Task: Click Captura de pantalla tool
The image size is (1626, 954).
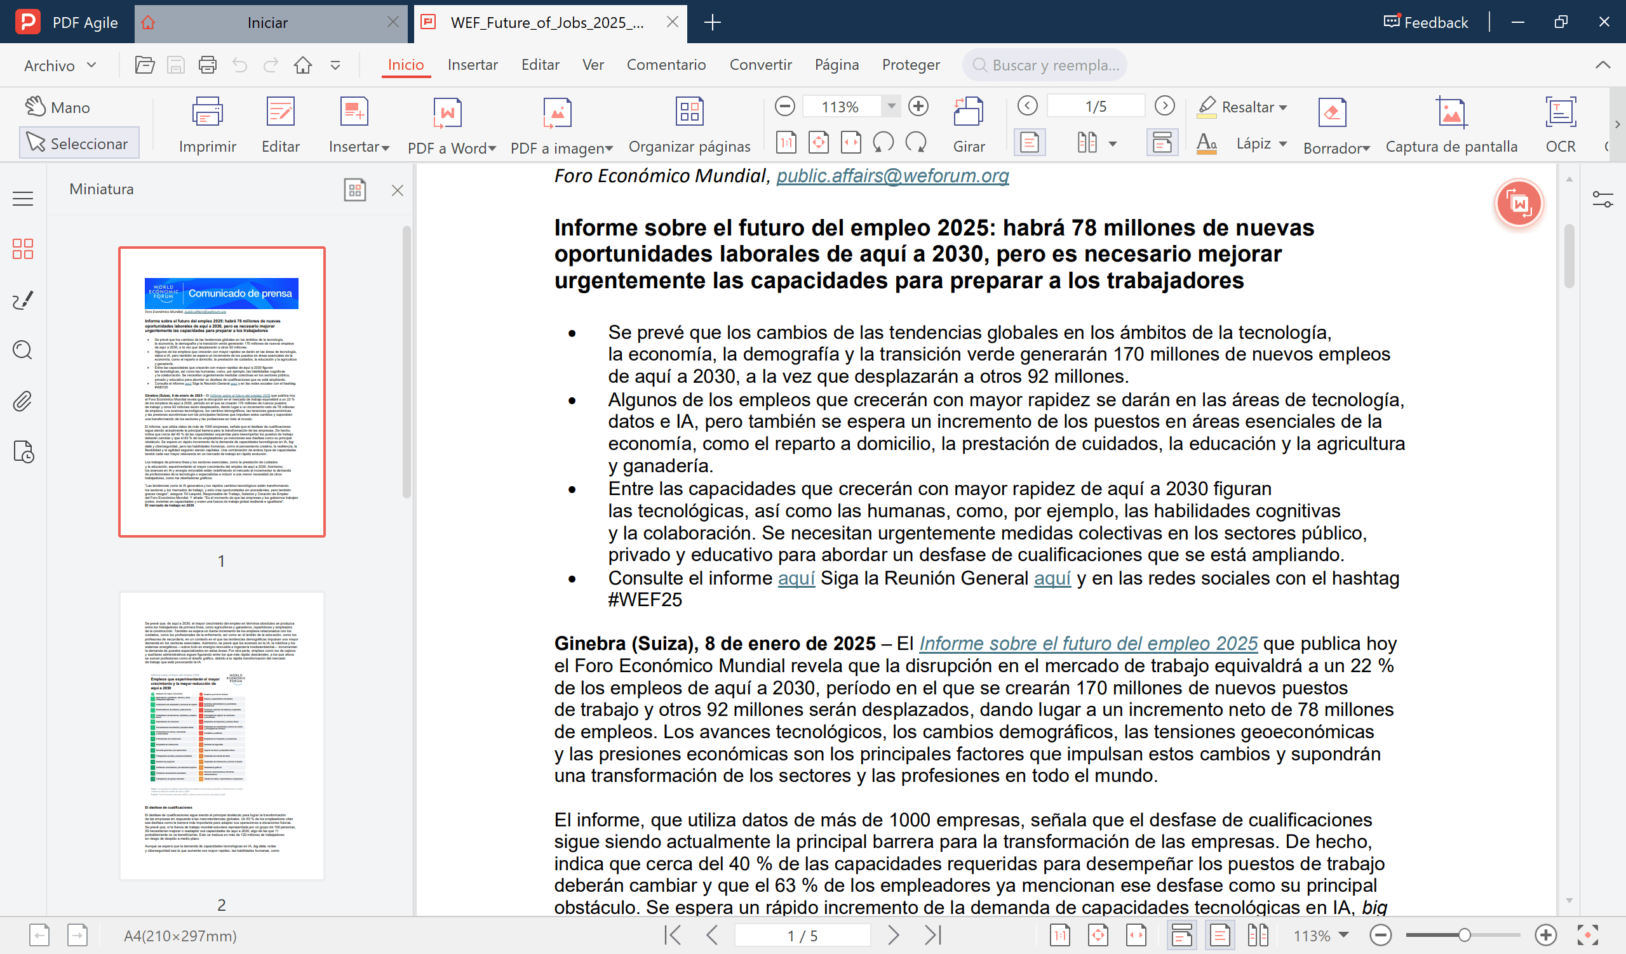Action: pos(1451,126)
